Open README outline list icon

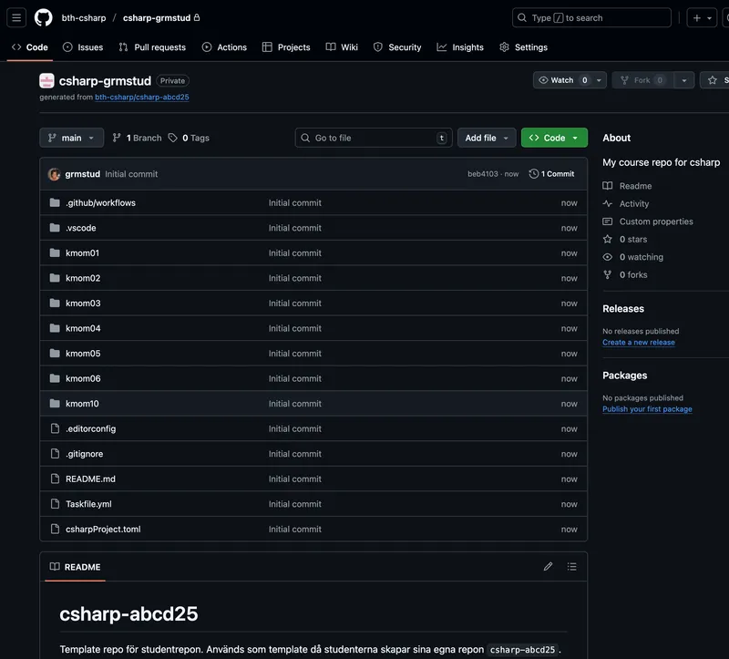pos(571,566)
